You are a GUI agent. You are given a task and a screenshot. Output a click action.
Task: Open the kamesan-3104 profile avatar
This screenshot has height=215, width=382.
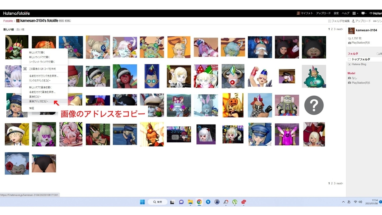[x=351, y=31]
